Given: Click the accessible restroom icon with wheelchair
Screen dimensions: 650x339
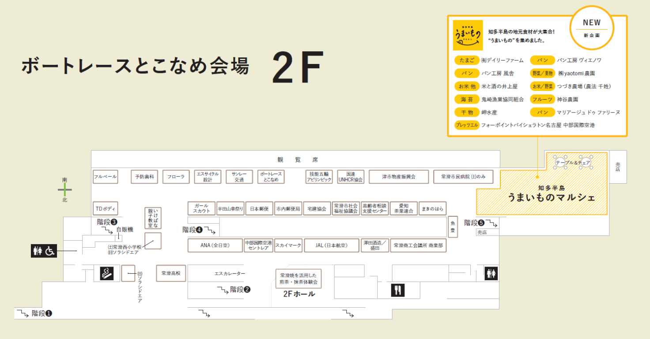Looking at the screenshot, I should point(44,251).
